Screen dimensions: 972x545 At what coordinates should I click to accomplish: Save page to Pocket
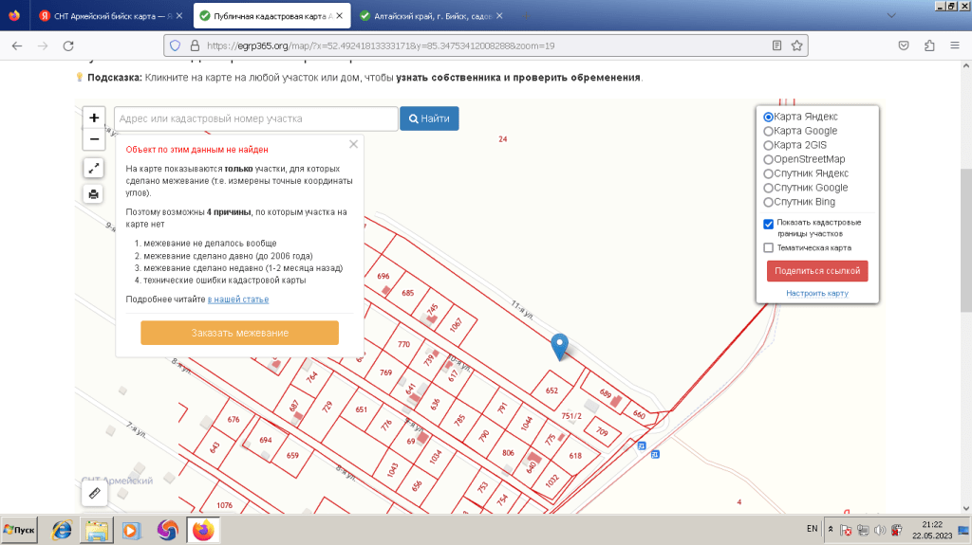coord(904,45)
